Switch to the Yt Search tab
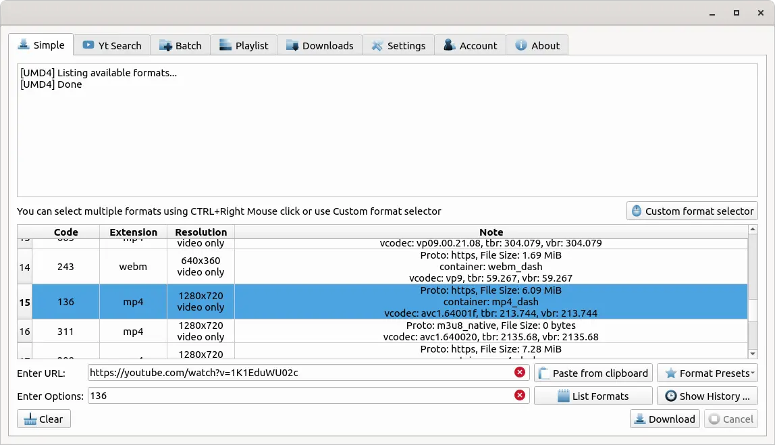This screenshot has height=445, width=775. click(x=112, y=45)
